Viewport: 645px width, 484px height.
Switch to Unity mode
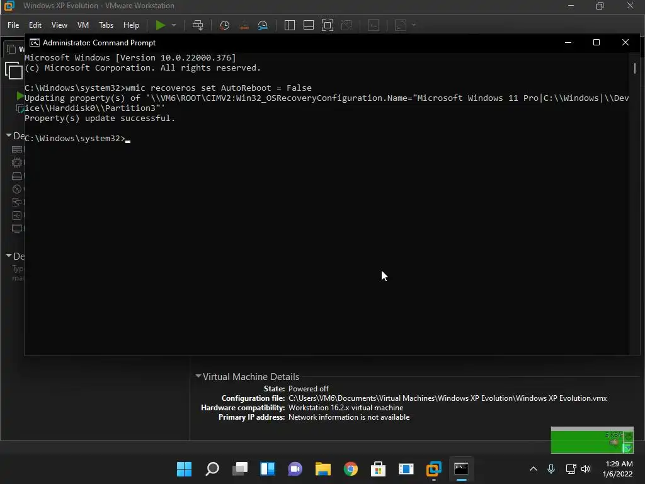pos(347,25)
